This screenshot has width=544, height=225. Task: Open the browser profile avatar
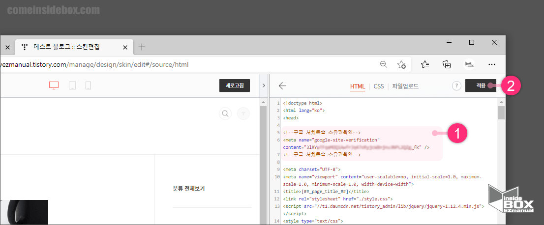(469, 64)
